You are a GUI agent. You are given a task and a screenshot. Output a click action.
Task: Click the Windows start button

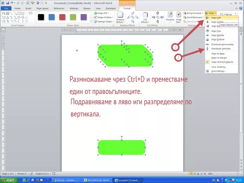click(9, 180)
